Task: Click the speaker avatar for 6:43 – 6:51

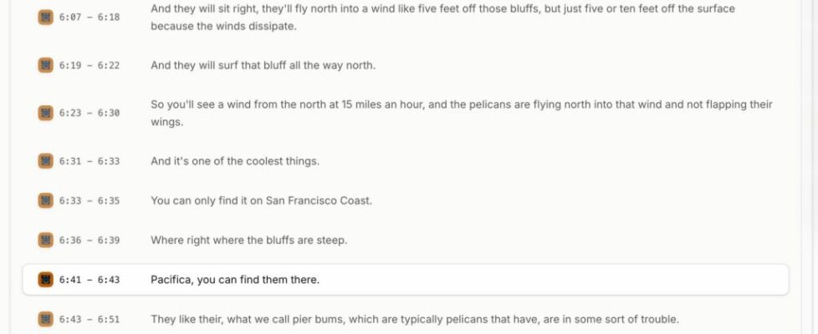Action: click(45, 319)
